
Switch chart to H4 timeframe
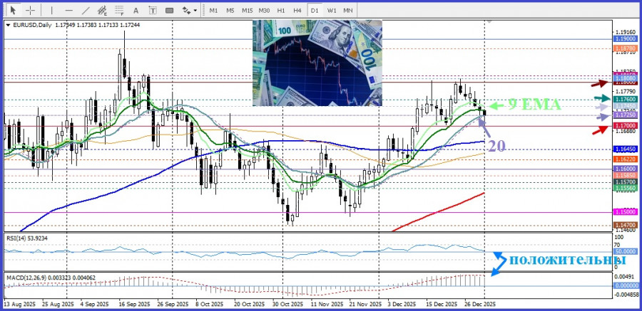pyautogui.click(x=297, y=10)
